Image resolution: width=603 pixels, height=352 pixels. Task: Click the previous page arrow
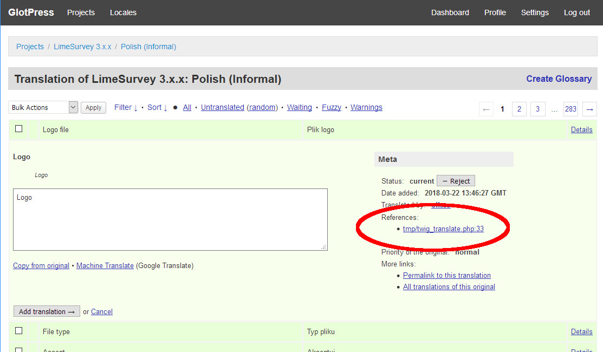(x=486, y=109)
